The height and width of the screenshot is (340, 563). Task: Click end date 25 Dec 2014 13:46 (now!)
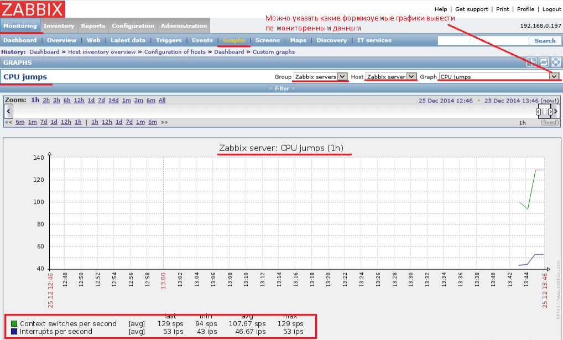point(522,101)
